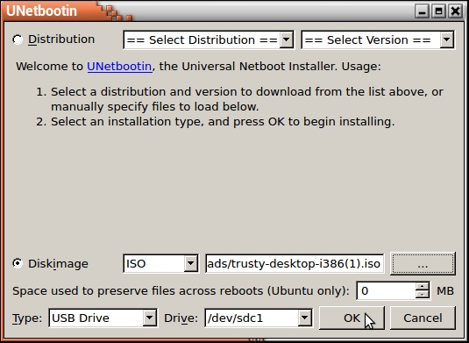
Task: Open the Select Version dropdown
Action: (378, 39)
